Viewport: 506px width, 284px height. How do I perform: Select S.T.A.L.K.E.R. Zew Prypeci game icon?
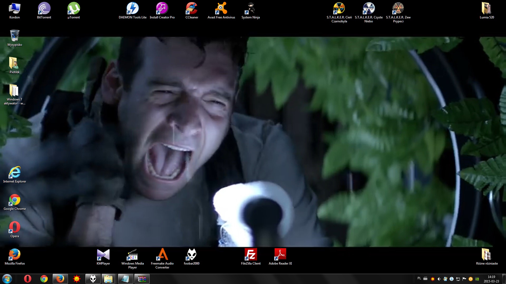pyautogui.click(x=398, y=12)
